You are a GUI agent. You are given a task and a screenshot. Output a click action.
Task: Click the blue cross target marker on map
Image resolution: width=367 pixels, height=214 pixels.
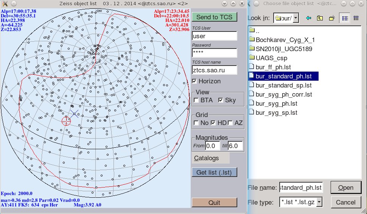[75, 114]
